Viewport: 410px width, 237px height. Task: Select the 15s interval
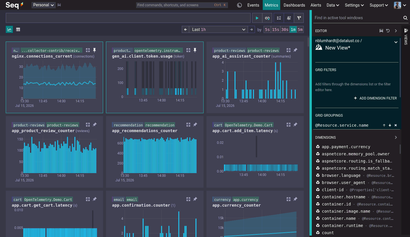click(276, 30)
